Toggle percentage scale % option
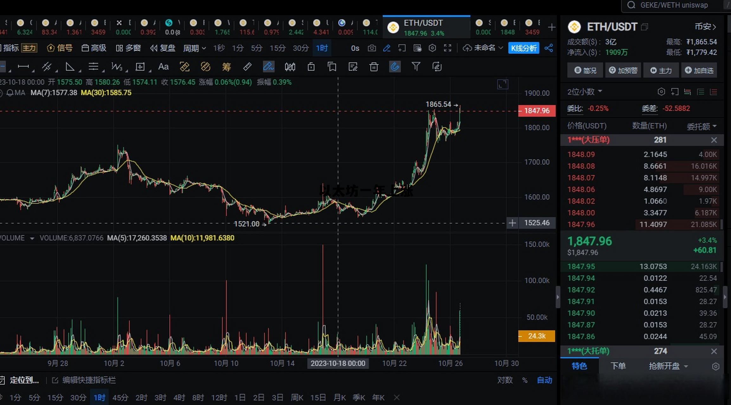This screenshot has height=405, width=731. click(525, 380)
